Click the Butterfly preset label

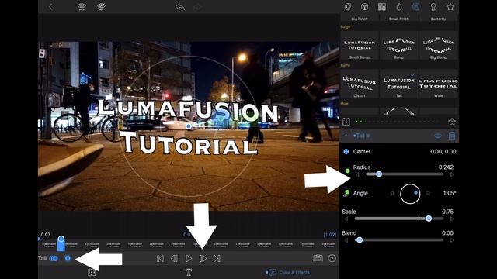(438, 19)
